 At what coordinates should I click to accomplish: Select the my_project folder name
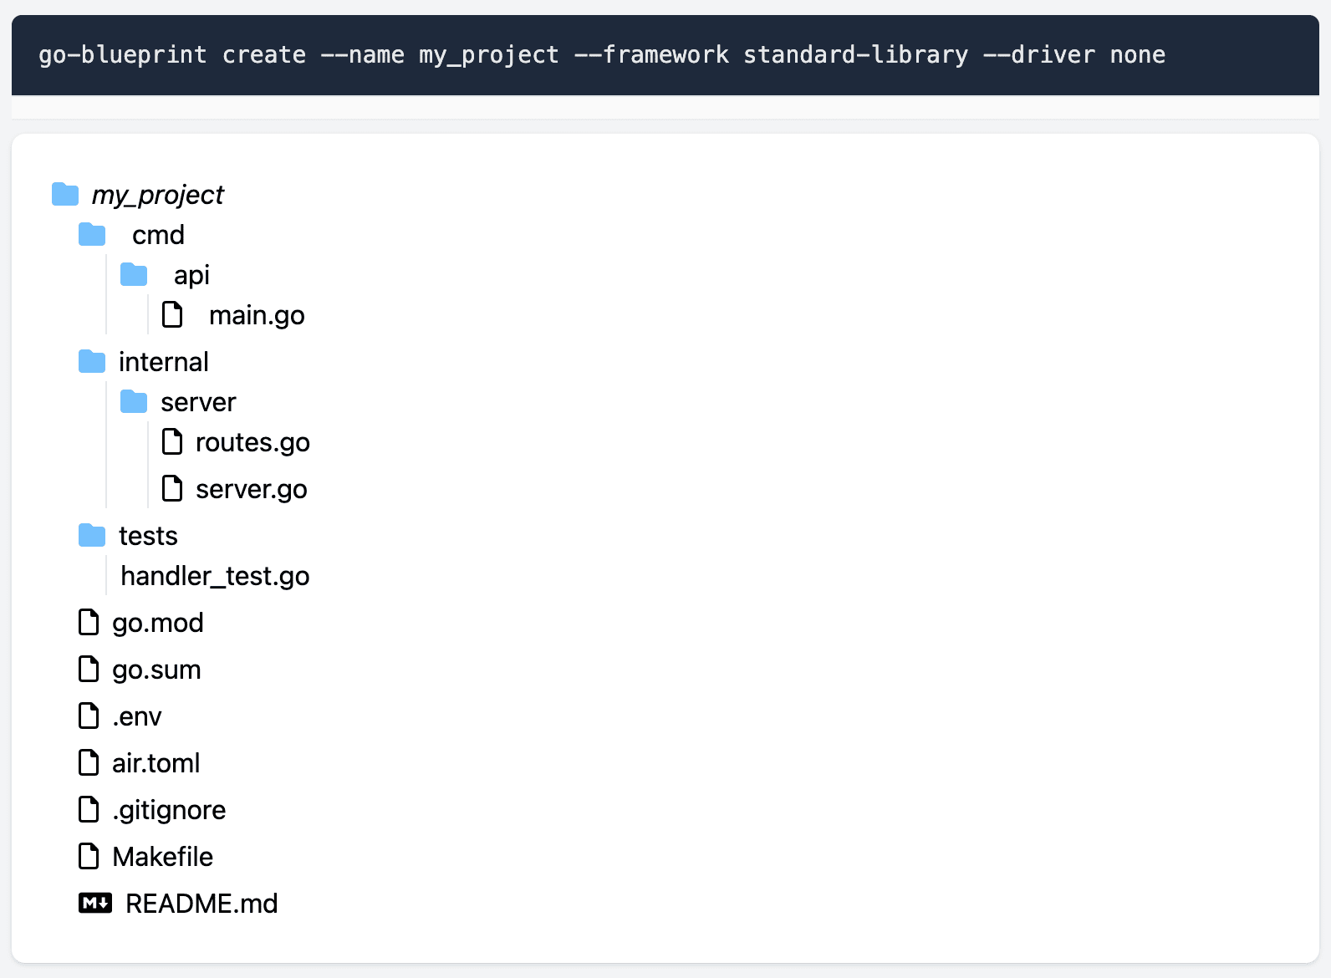[158, 195]
